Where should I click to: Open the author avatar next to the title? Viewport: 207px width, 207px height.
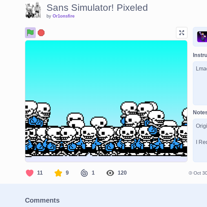33,10
